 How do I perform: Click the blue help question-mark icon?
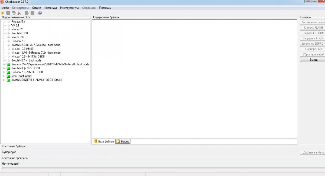[40, 13]
